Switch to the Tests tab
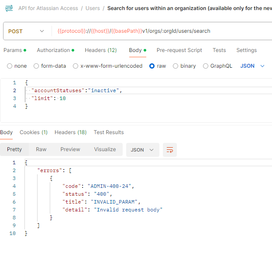This screenshot has height=256, width=272. pos(219,50)
